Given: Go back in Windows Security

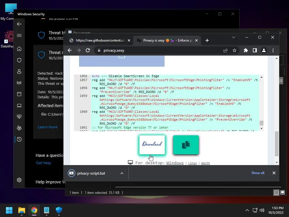Looking at the screenshot, I should (19, 24).
